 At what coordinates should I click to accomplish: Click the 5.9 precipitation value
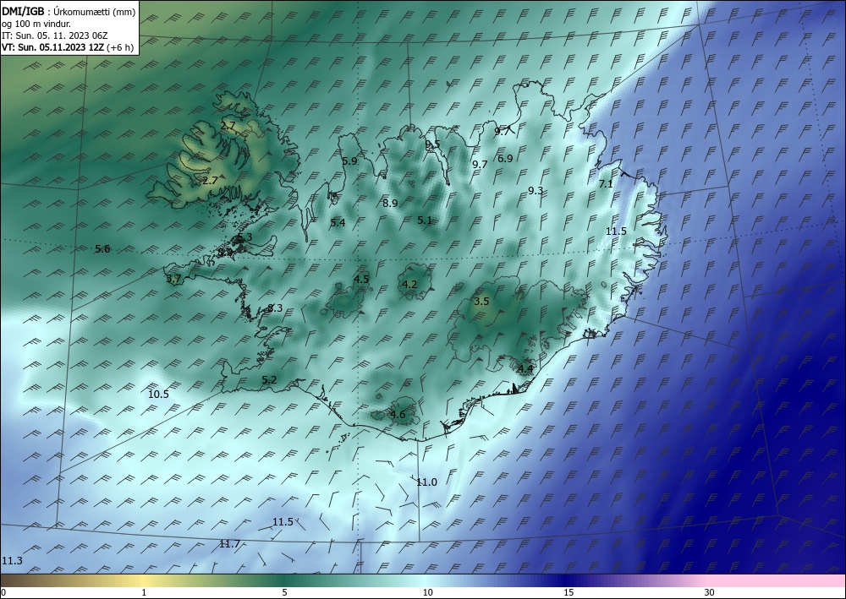[349, 161]
